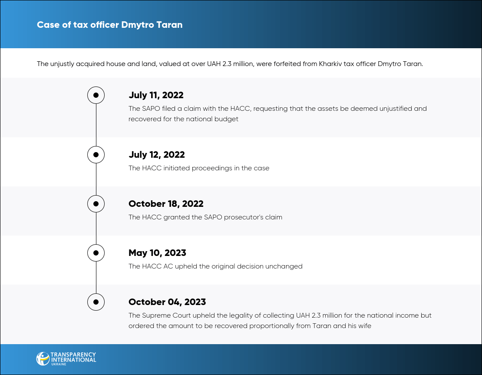This screenshot has height=375, width=482.
Task: Select the July 11, 2022 timeline marker
Action: coord(96,95)
